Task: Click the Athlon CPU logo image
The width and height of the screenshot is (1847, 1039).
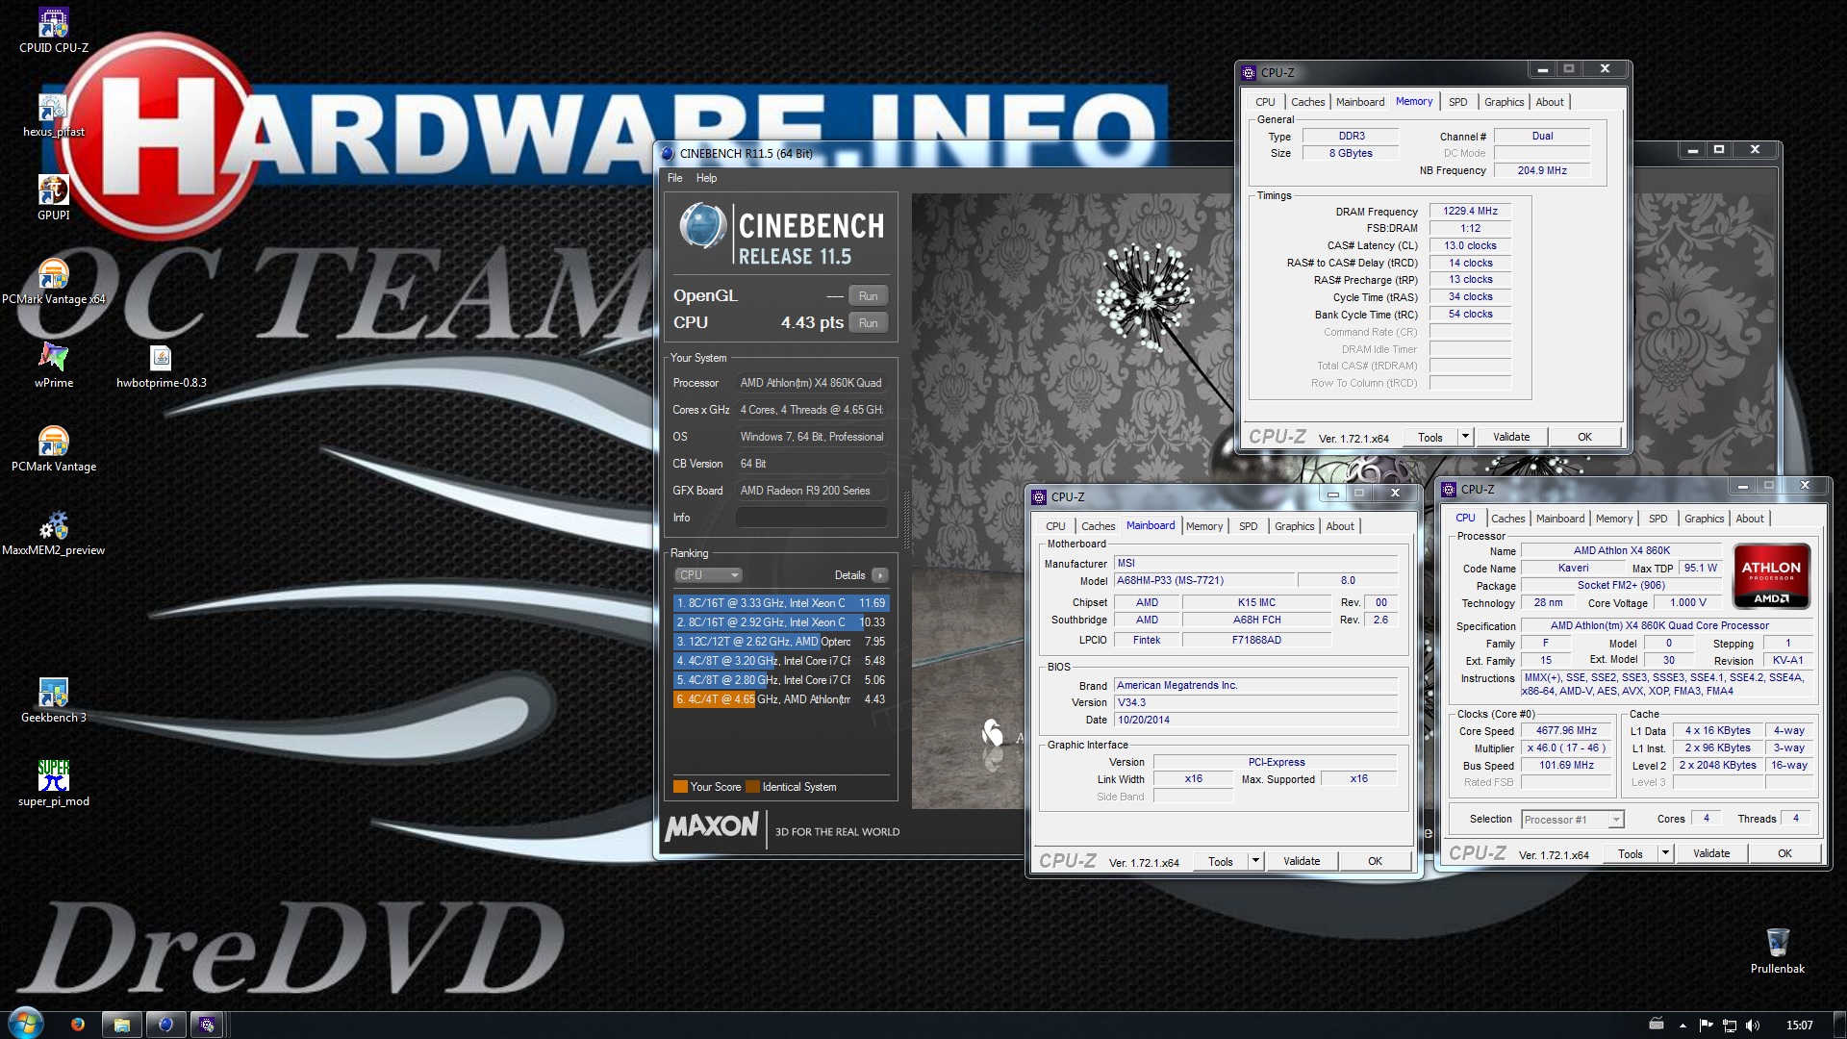Action: pos(1771,576)
